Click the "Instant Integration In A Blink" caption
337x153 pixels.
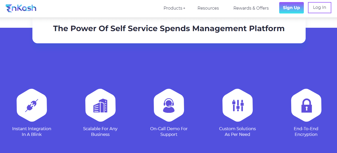coord(32,131)
